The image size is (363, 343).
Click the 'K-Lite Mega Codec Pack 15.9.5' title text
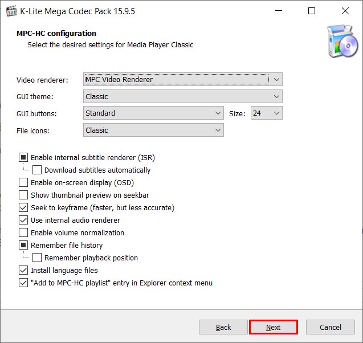[x=78, y=11]
